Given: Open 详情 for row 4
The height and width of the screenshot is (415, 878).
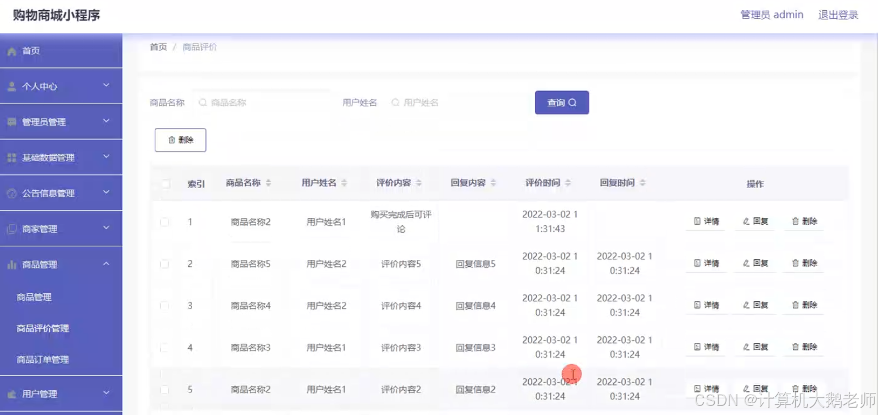Looking at the screenshot, I should (x=706, y=347).
